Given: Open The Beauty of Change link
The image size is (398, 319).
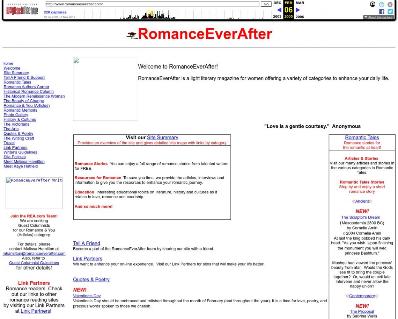Looking at the screenshot, I should coord(24,101).
